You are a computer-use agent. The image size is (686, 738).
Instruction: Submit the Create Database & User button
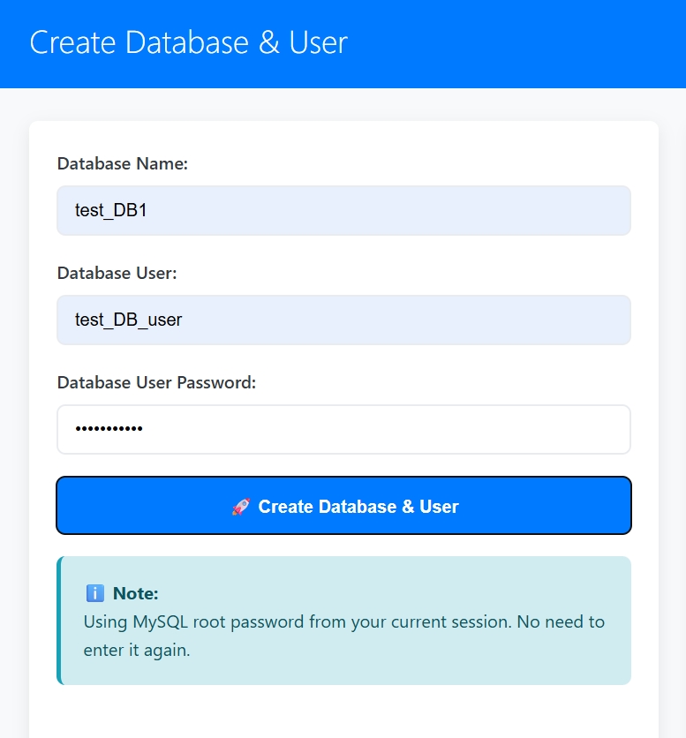[x=343, y=506]
